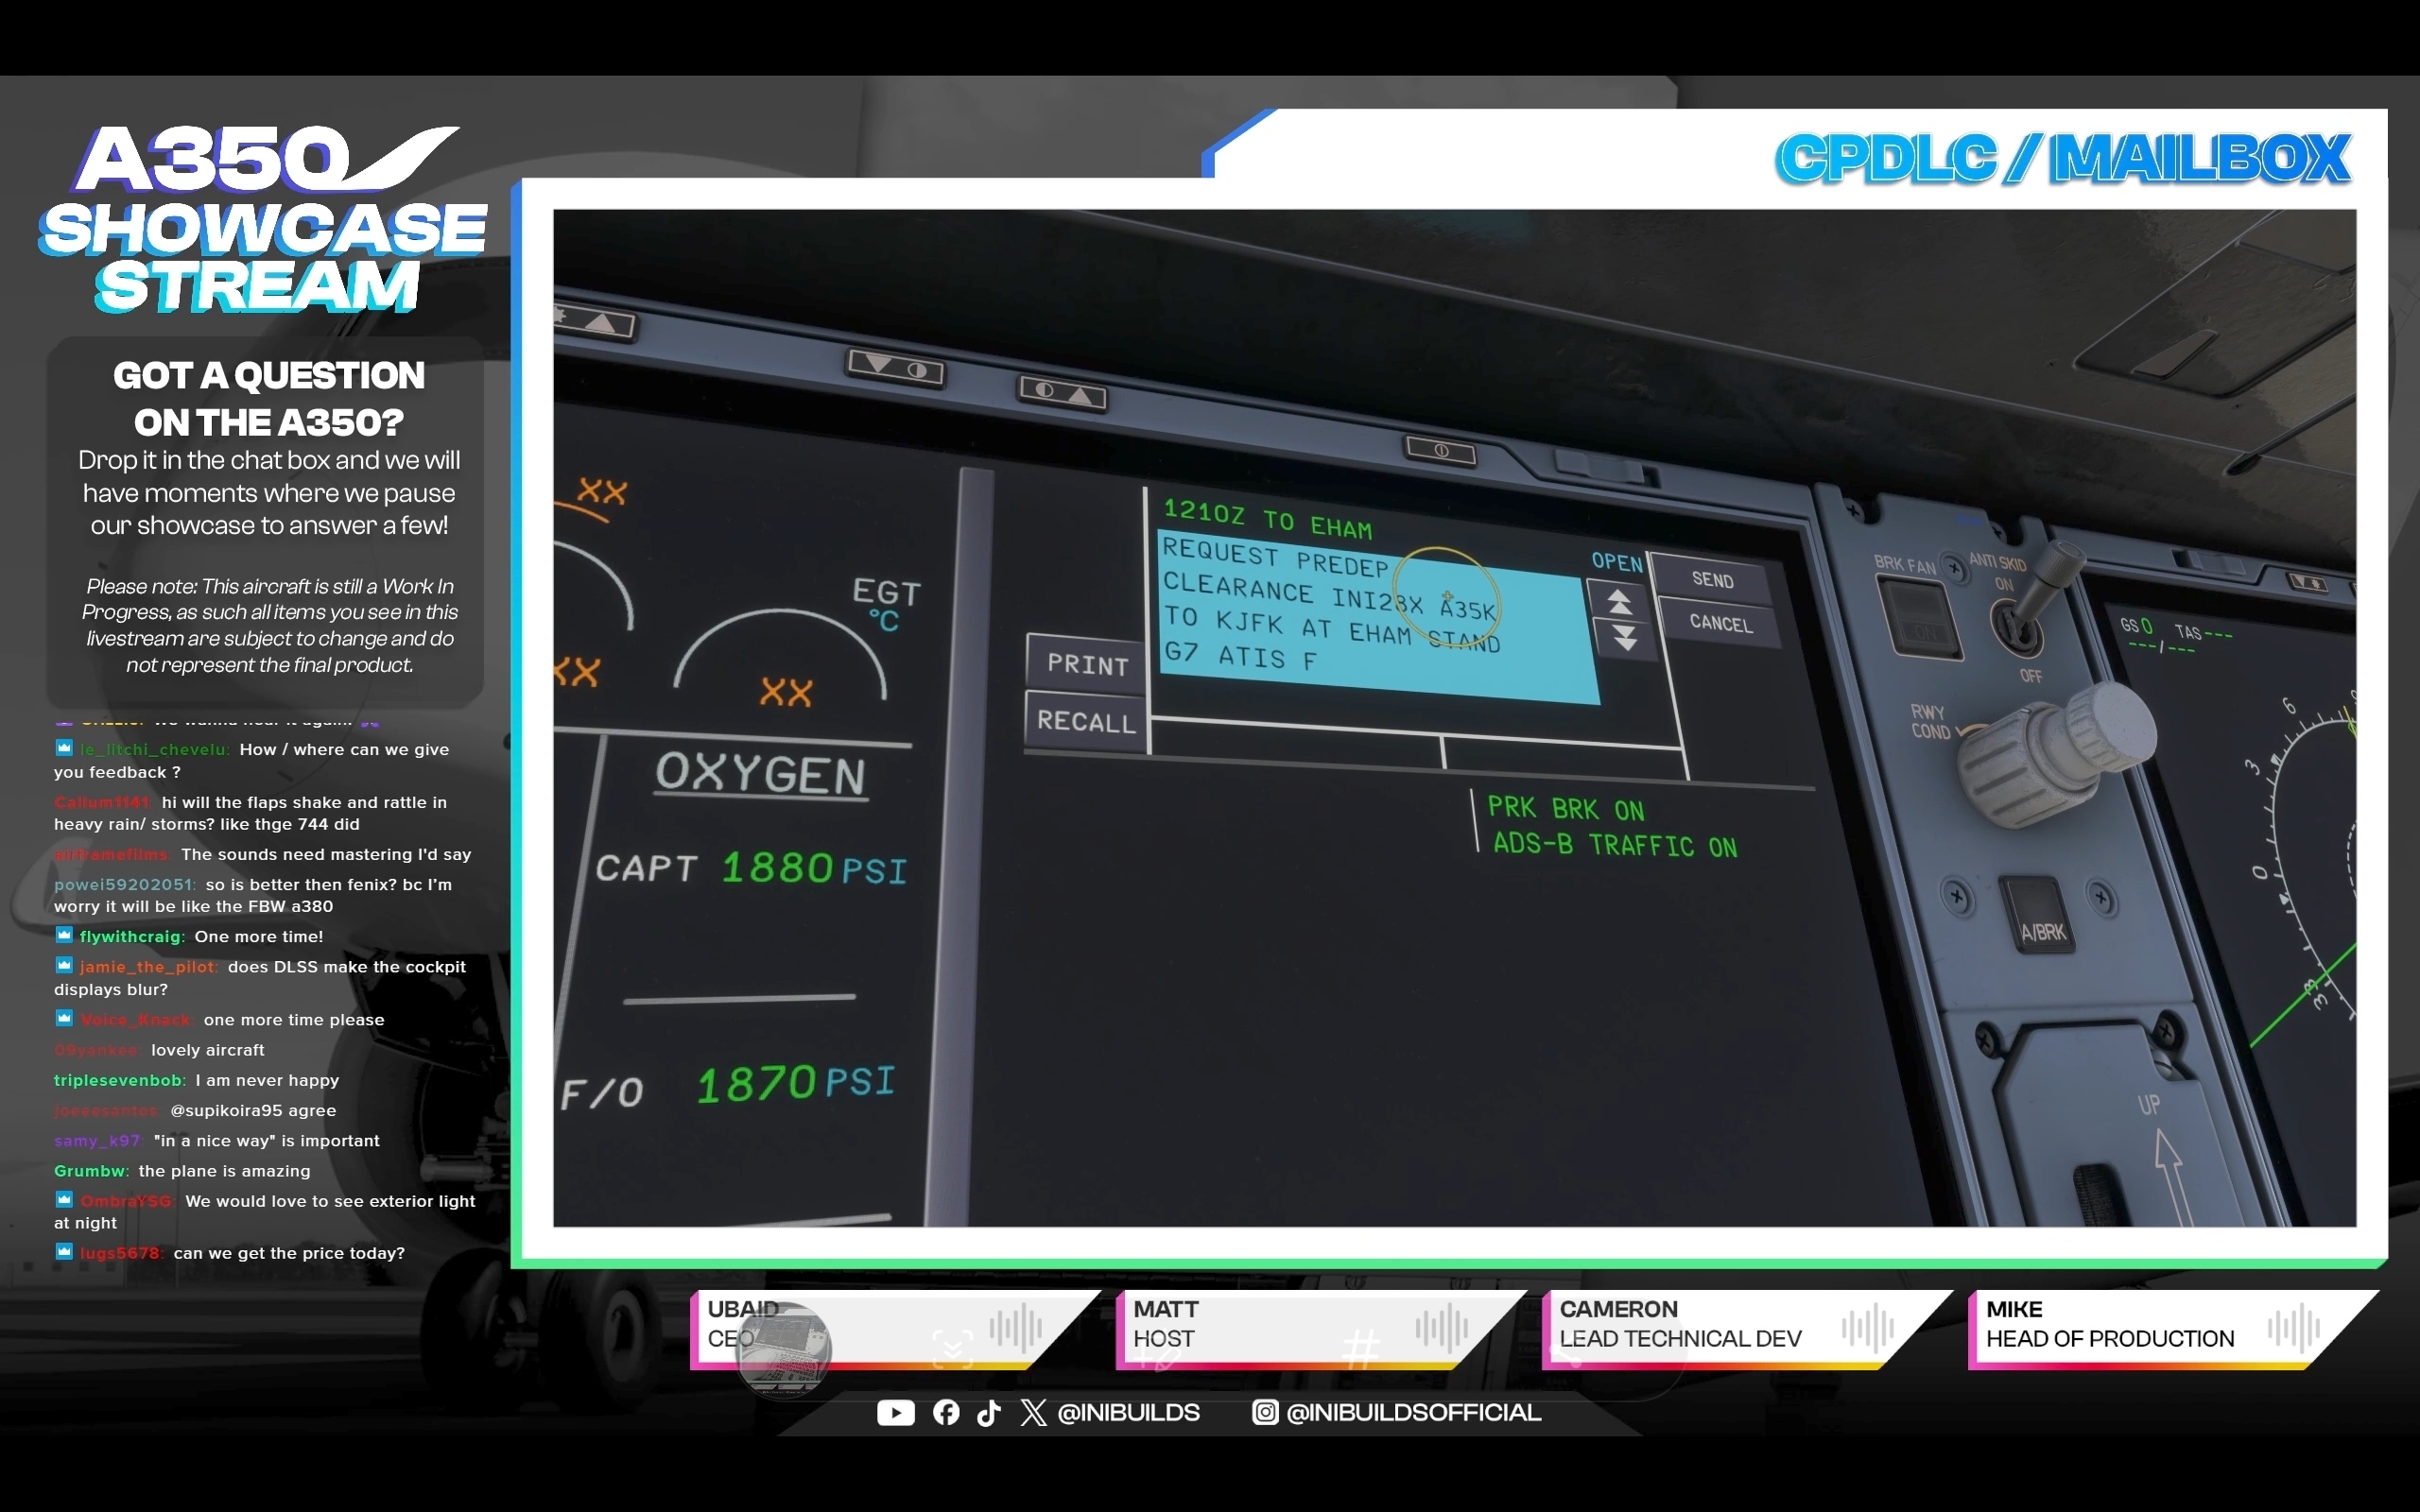Image resolution: width=2420 pixels, height=1512 pixels.
Task: Click the YouTube icon in the footer
Action: 895,1412
